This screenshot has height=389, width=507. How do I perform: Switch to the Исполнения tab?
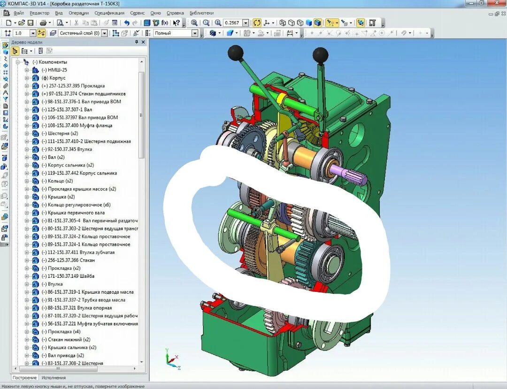pos(54,377)
